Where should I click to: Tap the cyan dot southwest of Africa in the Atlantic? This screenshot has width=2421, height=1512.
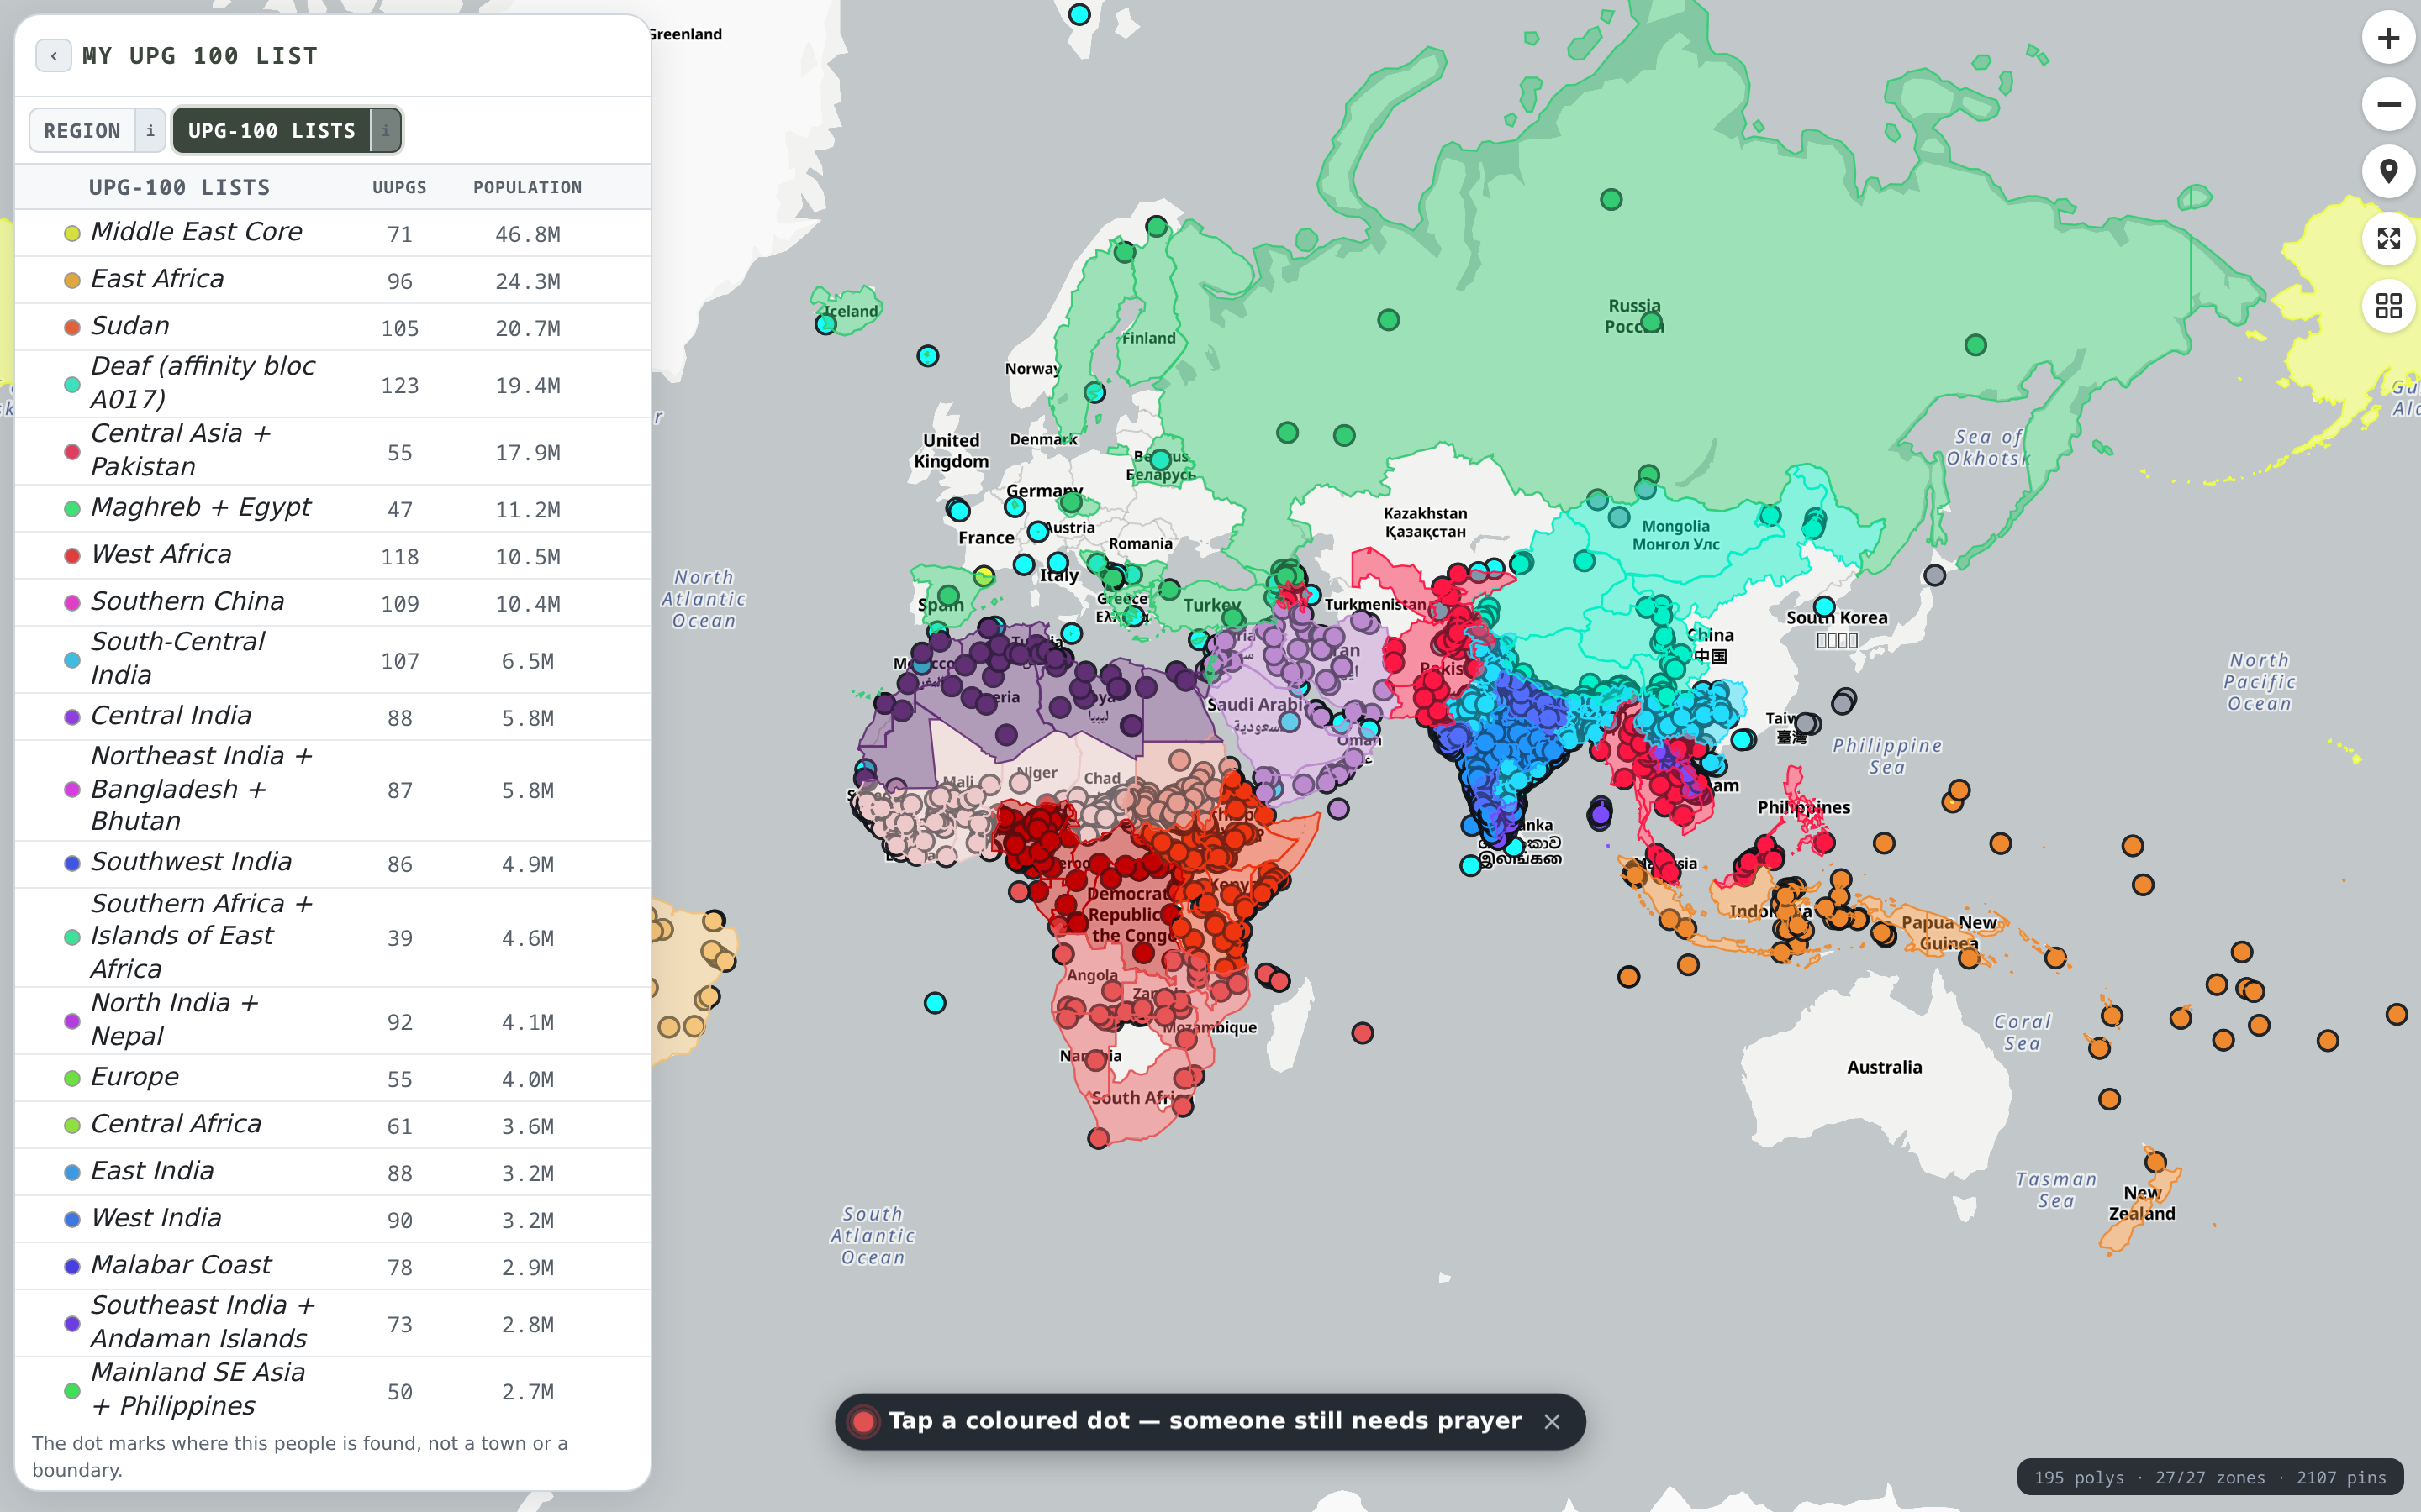point(935,1003)
